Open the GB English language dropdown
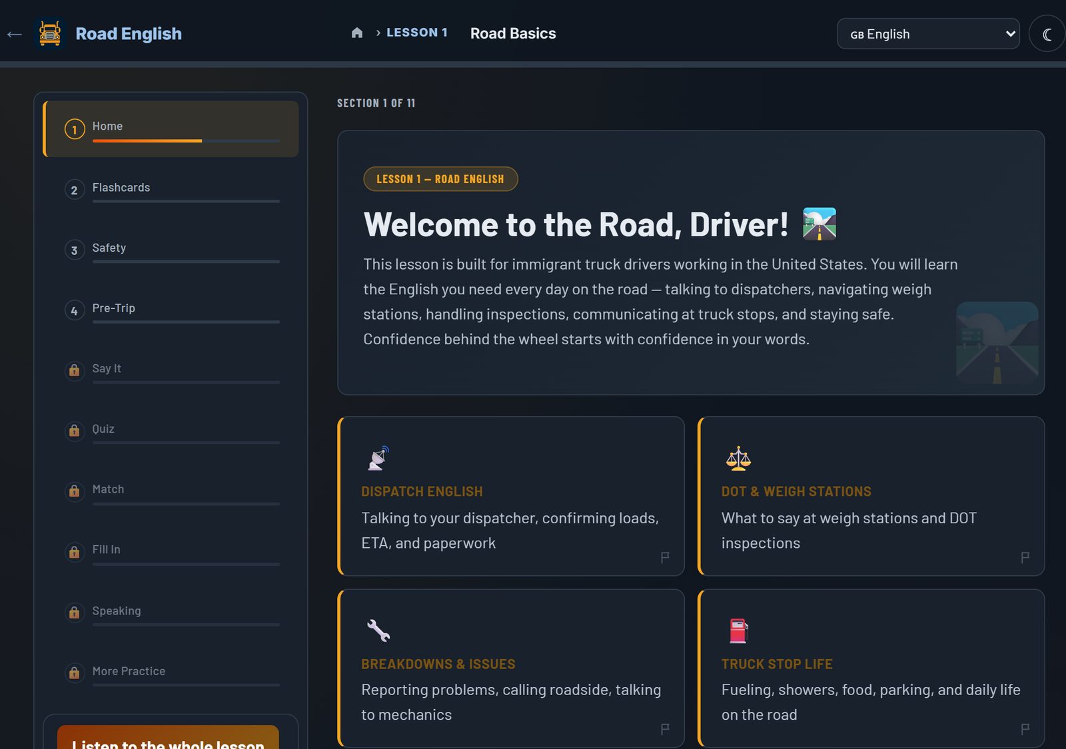Screen dimensions: 1066x749 928,34
